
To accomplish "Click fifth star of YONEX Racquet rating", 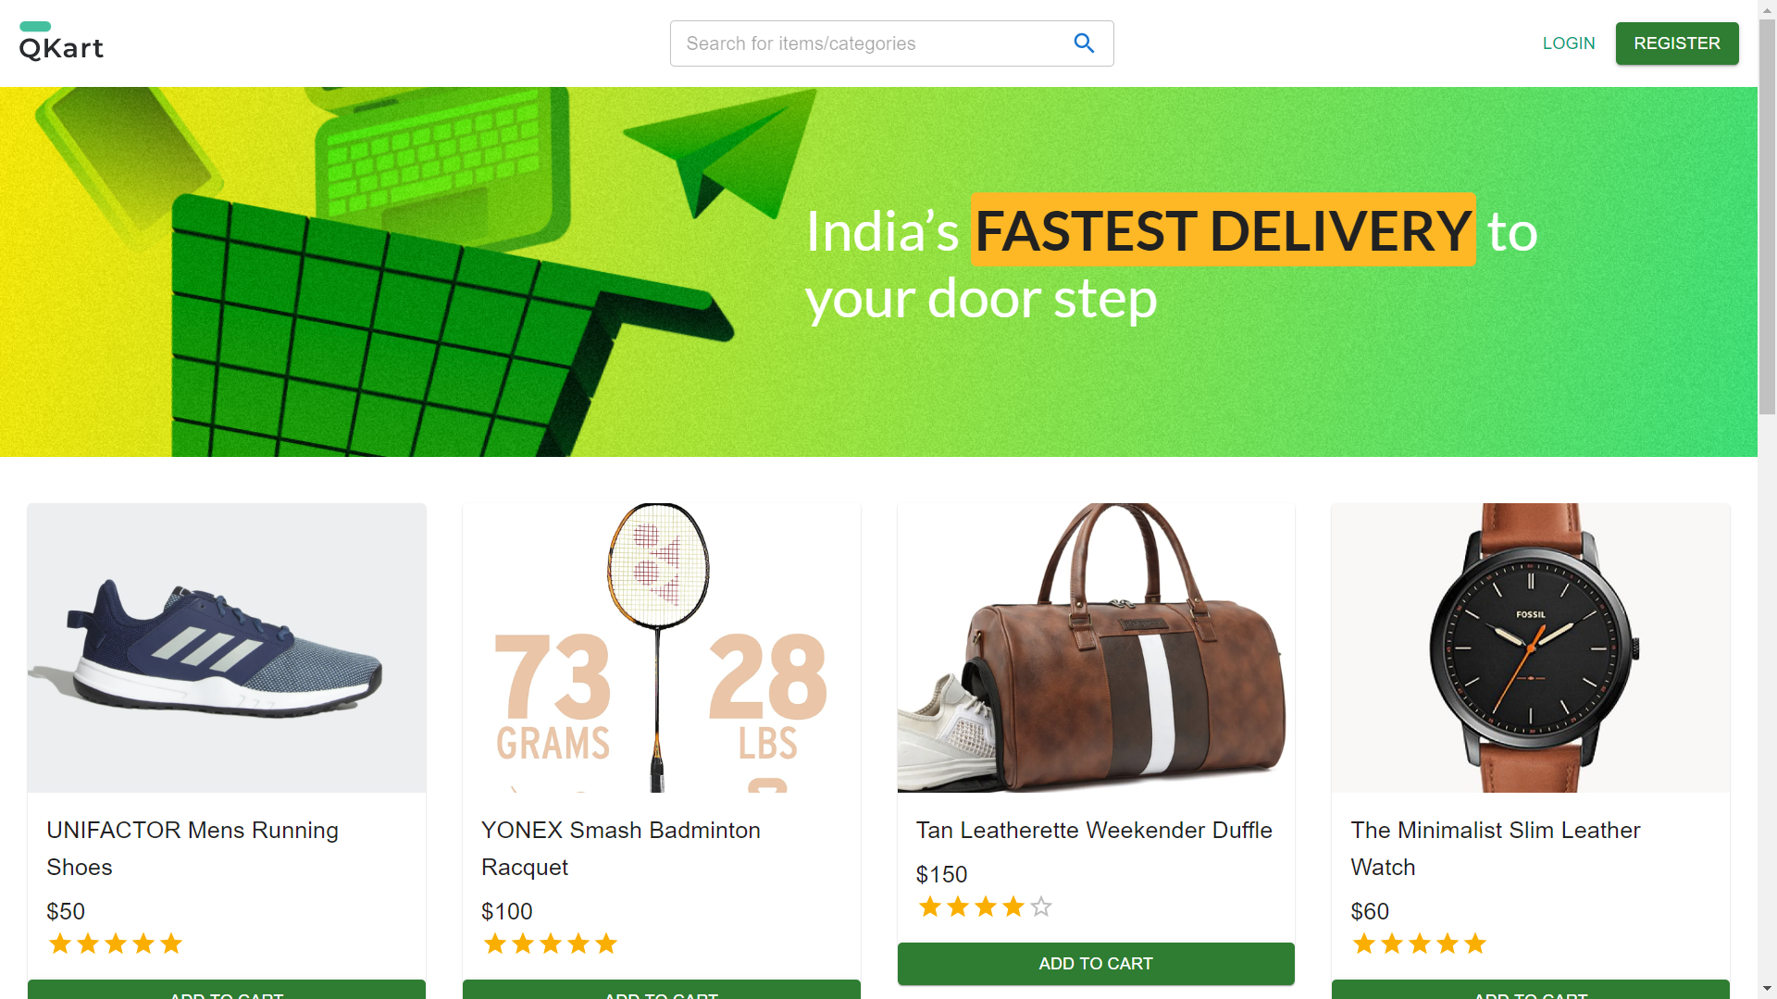I will click(606, 943).
